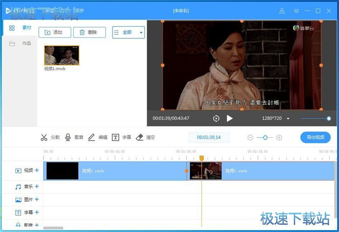
Task: Add a clip to the 视频 track
Action: point(37,170)
